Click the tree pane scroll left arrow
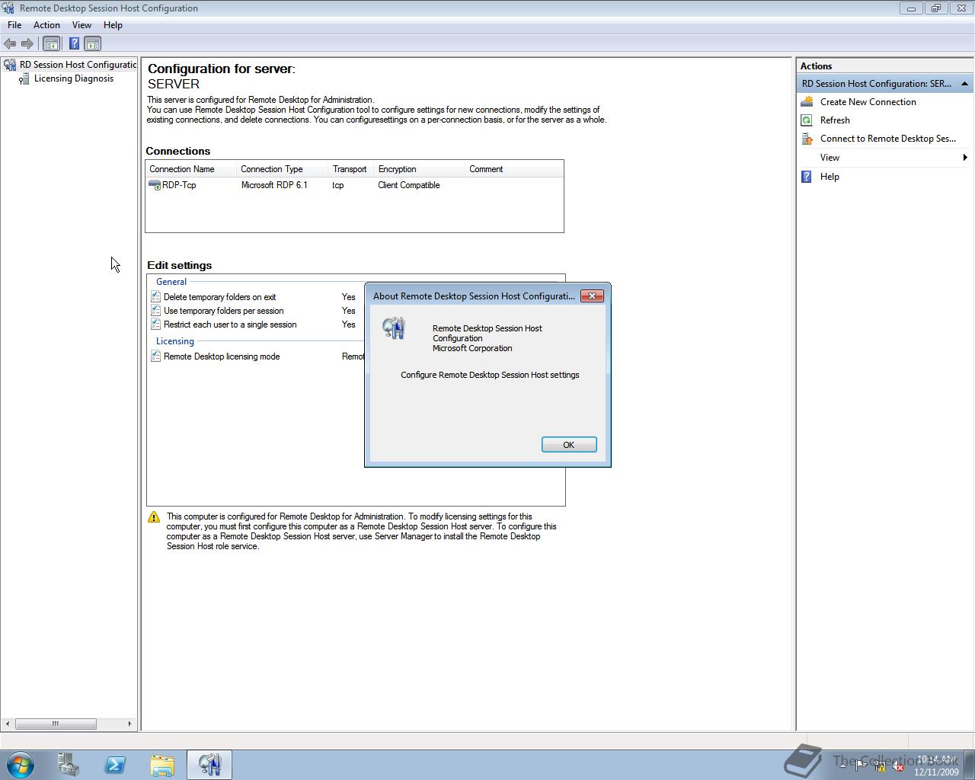The width and height of the screenshot is (975, 780). tap(8, 724)
